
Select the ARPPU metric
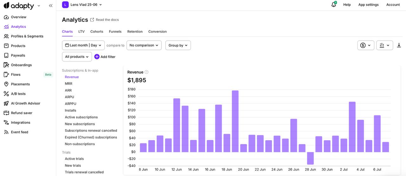pyautogui.click(x=70, y=104)
